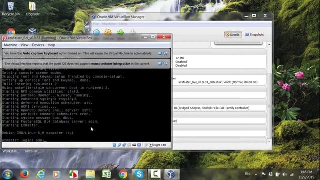Dismiss the Auto capture keyboard notification
Viewport: 320px width, 180px height.
[160, 53]
